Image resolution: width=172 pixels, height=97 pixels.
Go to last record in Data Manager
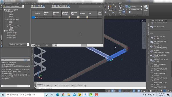(x=56, y=45)
